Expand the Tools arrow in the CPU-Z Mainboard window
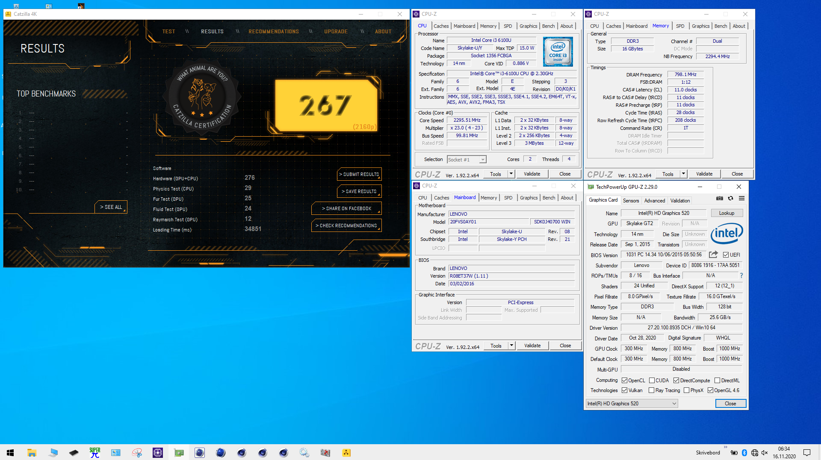821x460 pixels. pyautogui.click(x=511, y=346)
